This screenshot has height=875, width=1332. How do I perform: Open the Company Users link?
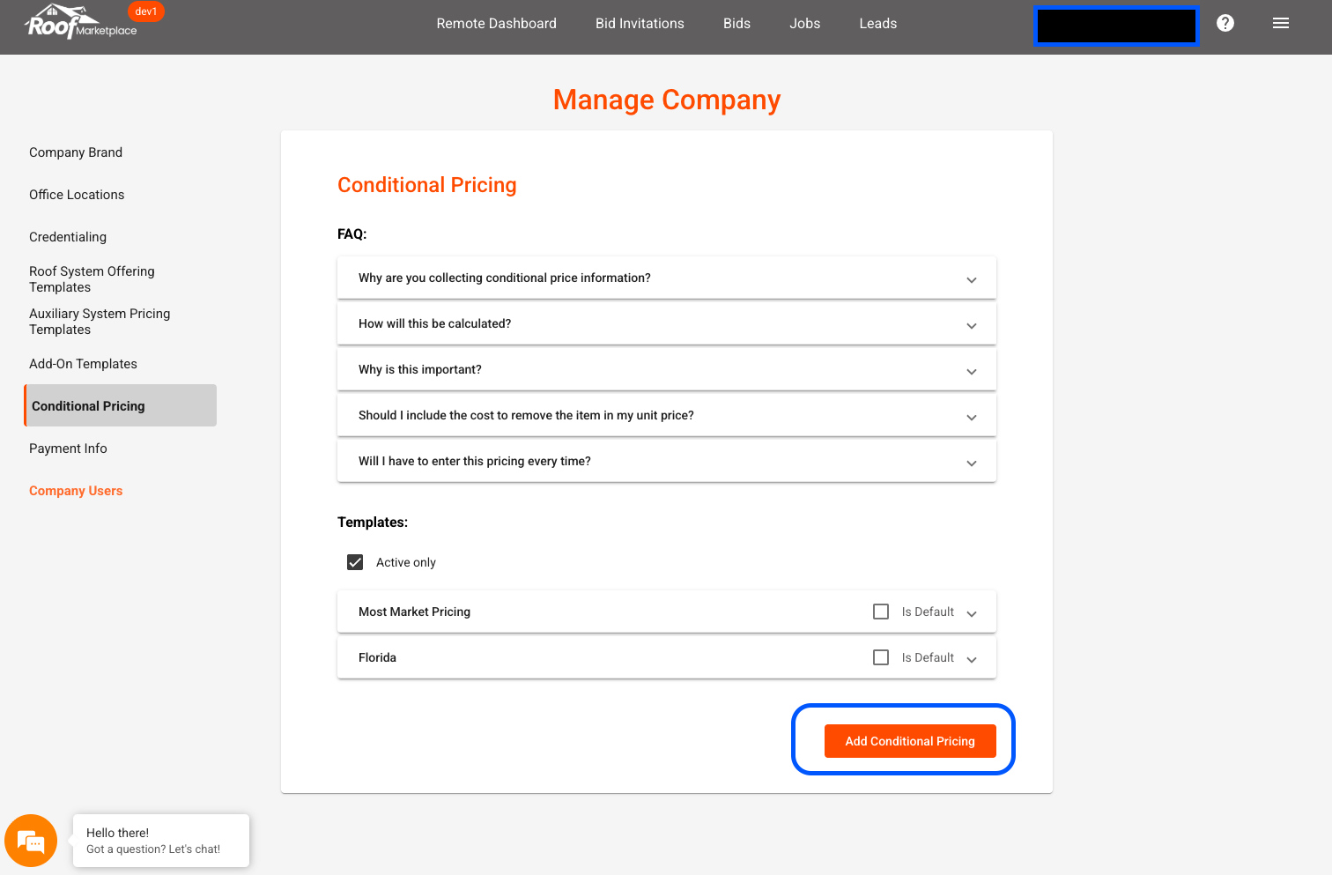(x=76, y=491)
